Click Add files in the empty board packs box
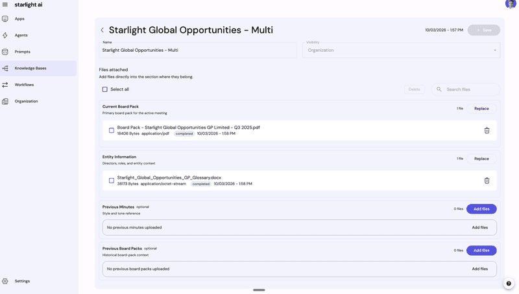Screen dimensions: 519x294 (479, 269)
